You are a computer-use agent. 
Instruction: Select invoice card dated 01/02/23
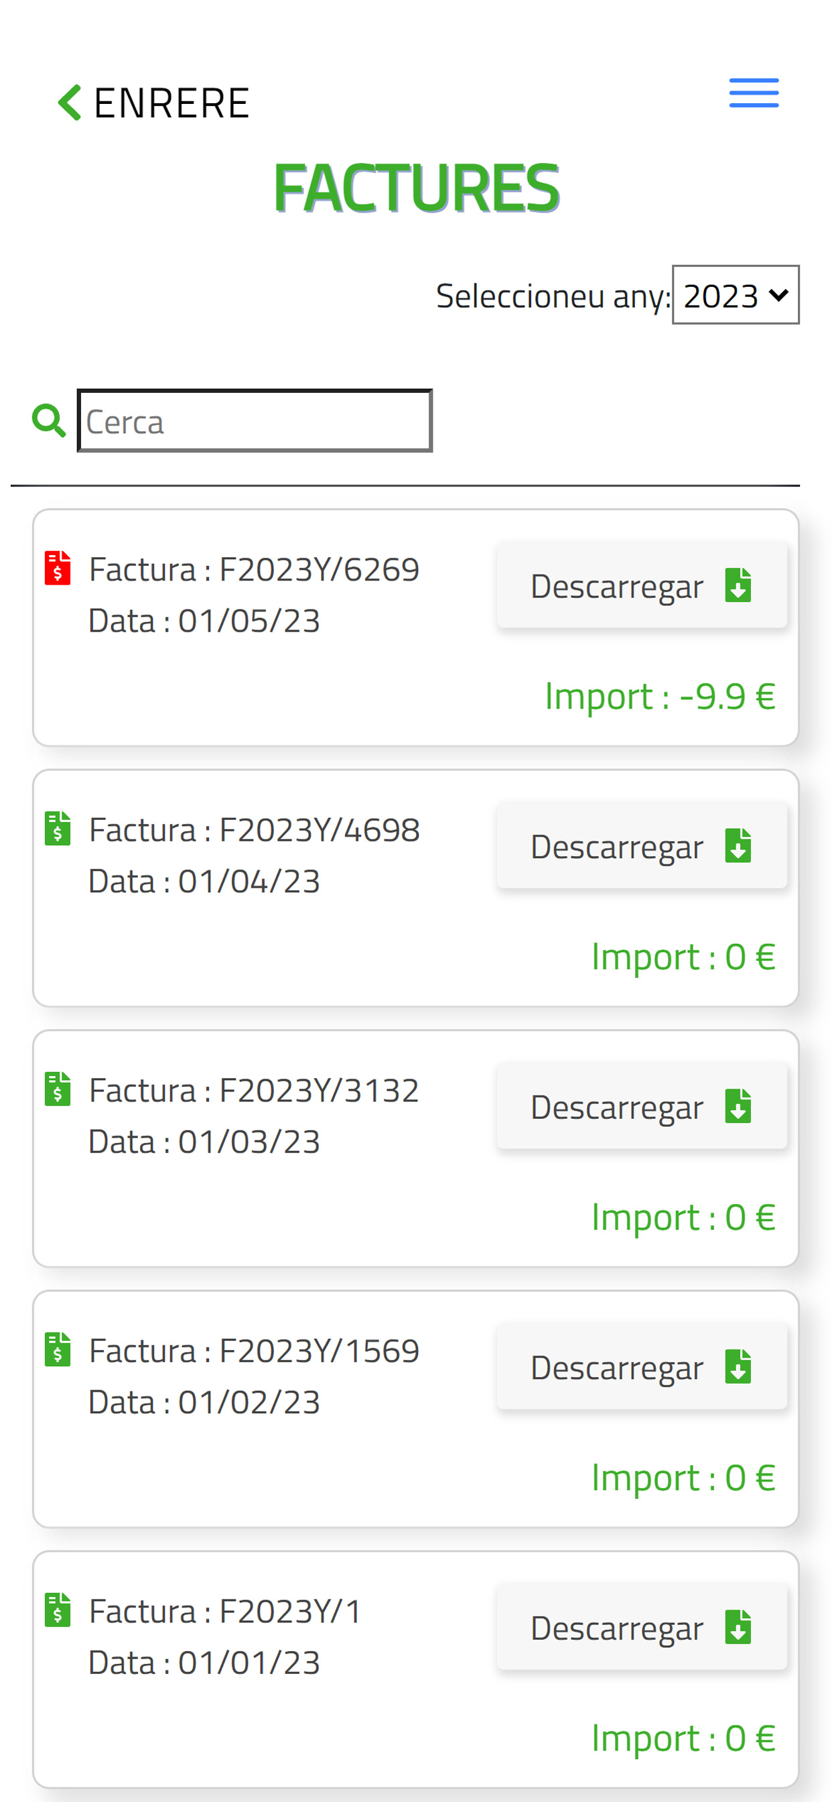point(415,1409)
